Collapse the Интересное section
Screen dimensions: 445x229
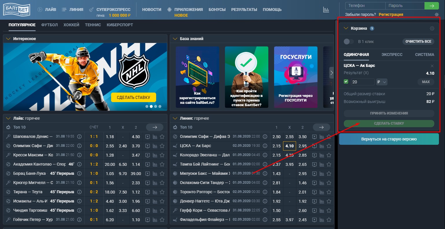(x=8, y=39)
